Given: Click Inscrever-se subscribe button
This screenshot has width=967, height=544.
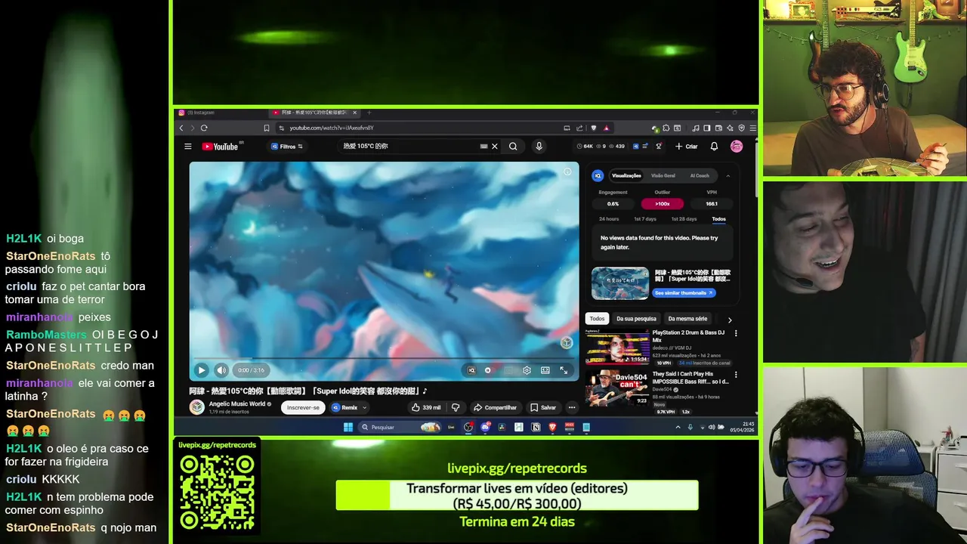Looking at the screenshot, I should (303, 407).
